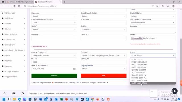Open Last General Qualification dropdown
The image size is (182, 102).
[x=153, y=23]
